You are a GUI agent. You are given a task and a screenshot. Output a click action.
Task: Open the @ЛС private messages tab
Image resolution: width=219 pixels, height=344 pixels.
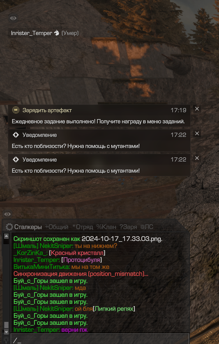pos(147,227)
